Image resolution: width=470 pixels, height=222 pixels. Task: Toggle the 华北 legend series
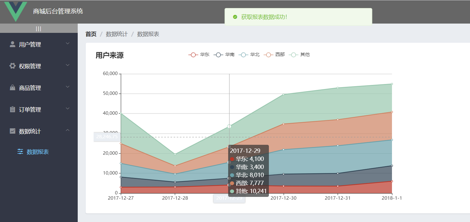click(249, 55)
